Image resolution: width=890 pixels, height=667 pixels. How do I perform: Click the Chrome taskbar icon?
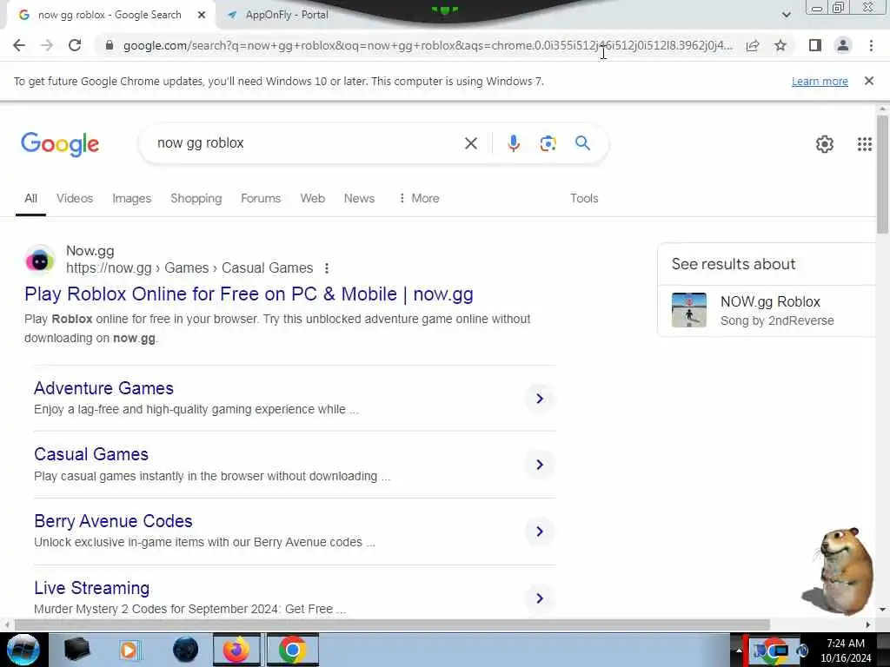pyautogui.click(x=292, y=650)
